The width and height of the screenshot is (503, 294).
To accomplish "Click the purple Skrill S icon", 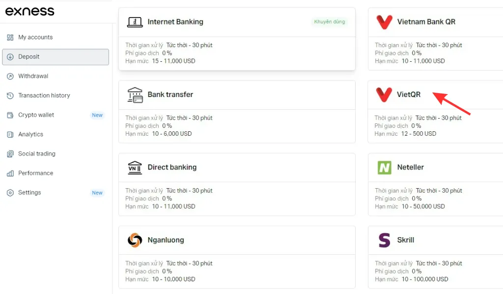I will [384, 240].
